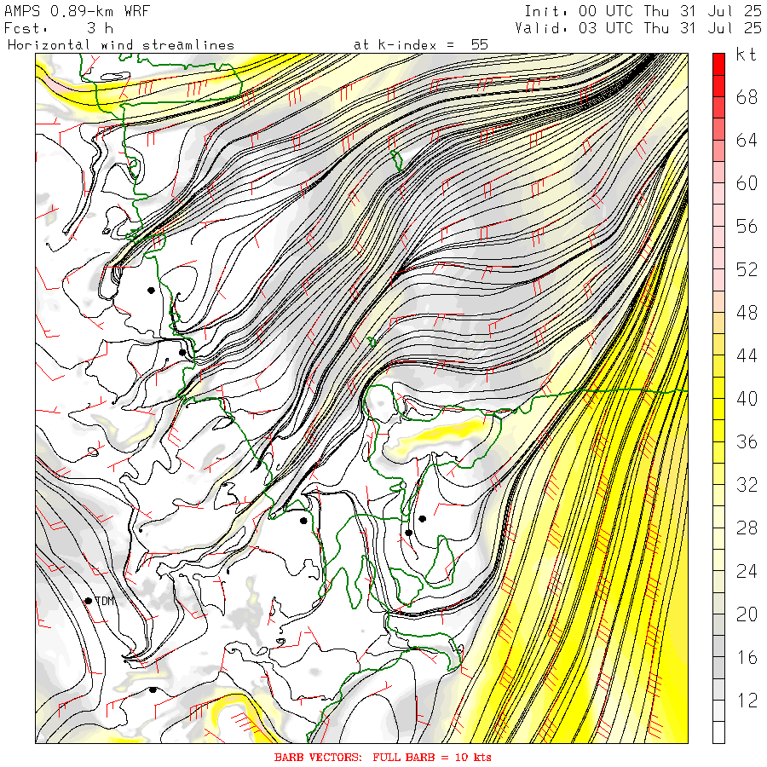Click the "60" colorbar label
The height and width of the screenshot is (767, 767).
coord(747,183)
